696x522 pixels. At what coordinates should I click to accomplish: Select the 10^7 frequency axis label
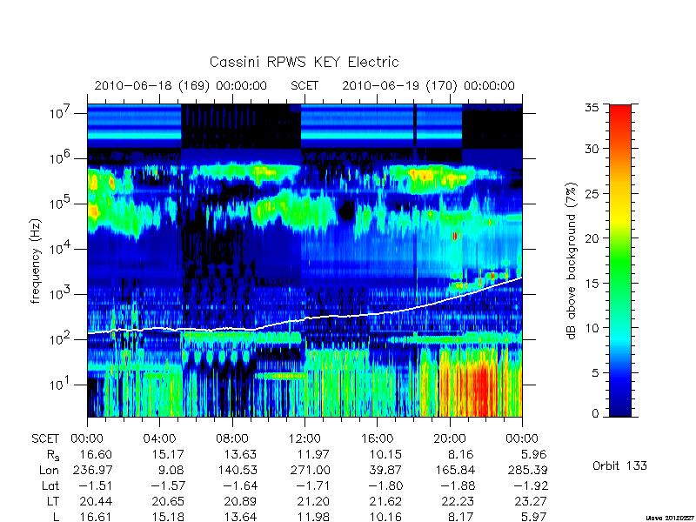[x=61, y=112]
